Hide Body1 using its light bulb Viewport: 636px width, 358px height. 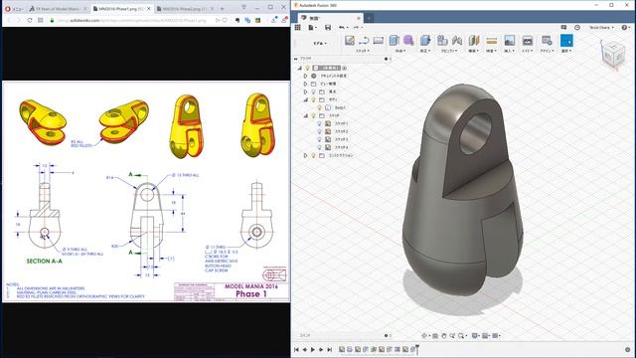pos(320,107)
